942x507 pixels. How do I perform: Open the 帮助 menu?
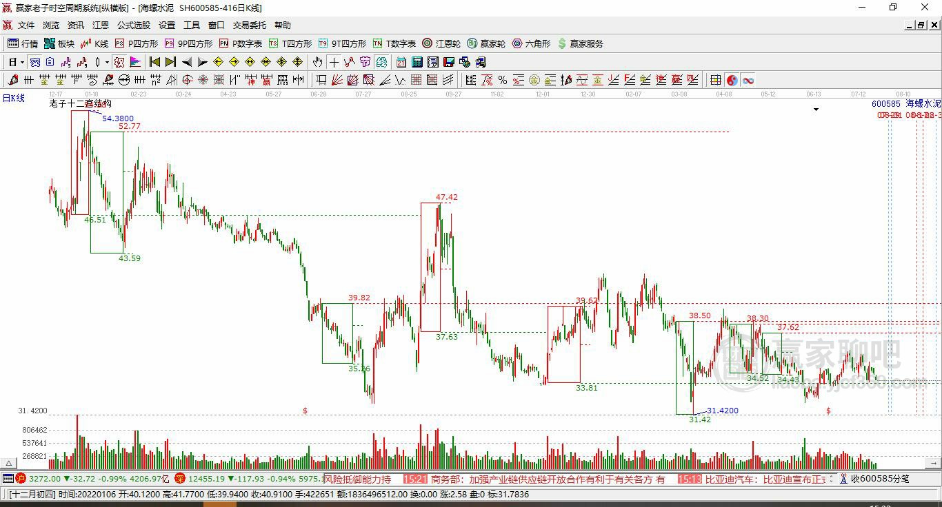283,25
